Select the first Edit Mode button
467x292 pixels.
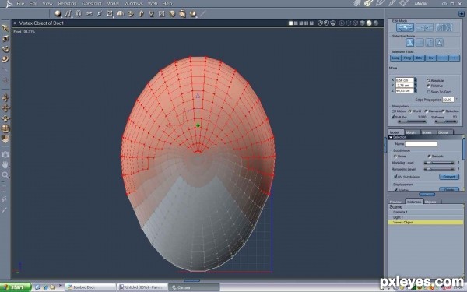tap(405, 28)
